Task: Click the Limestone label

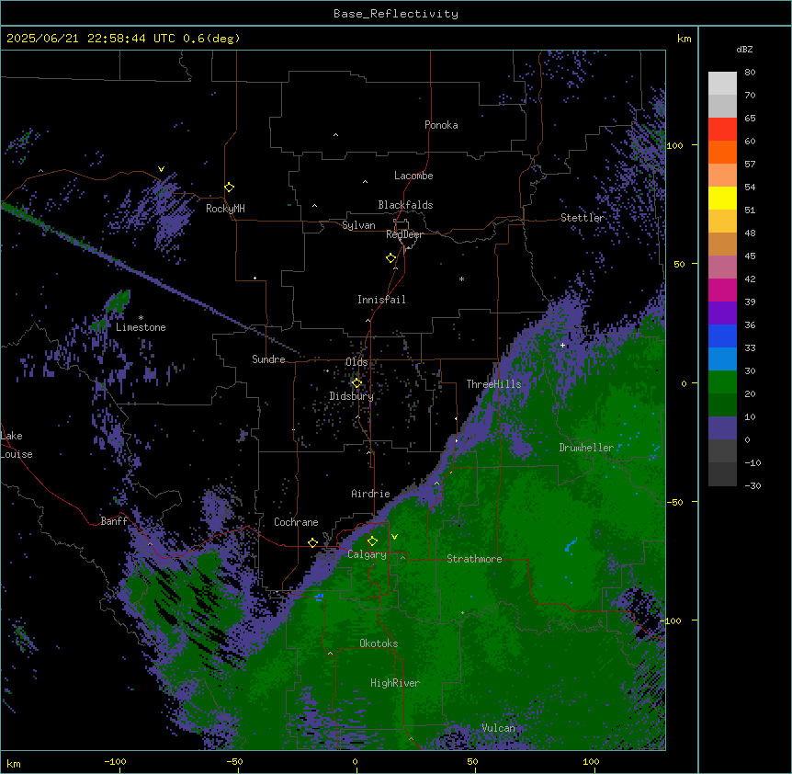Action: [x=141, y=327]
